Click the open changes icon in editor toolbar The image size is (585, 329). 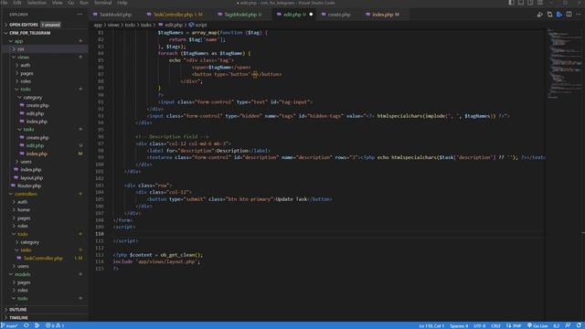point(549,15)
